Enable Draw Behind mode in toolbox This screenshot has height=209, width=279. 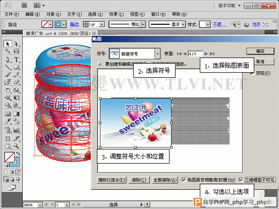point(12,179)
